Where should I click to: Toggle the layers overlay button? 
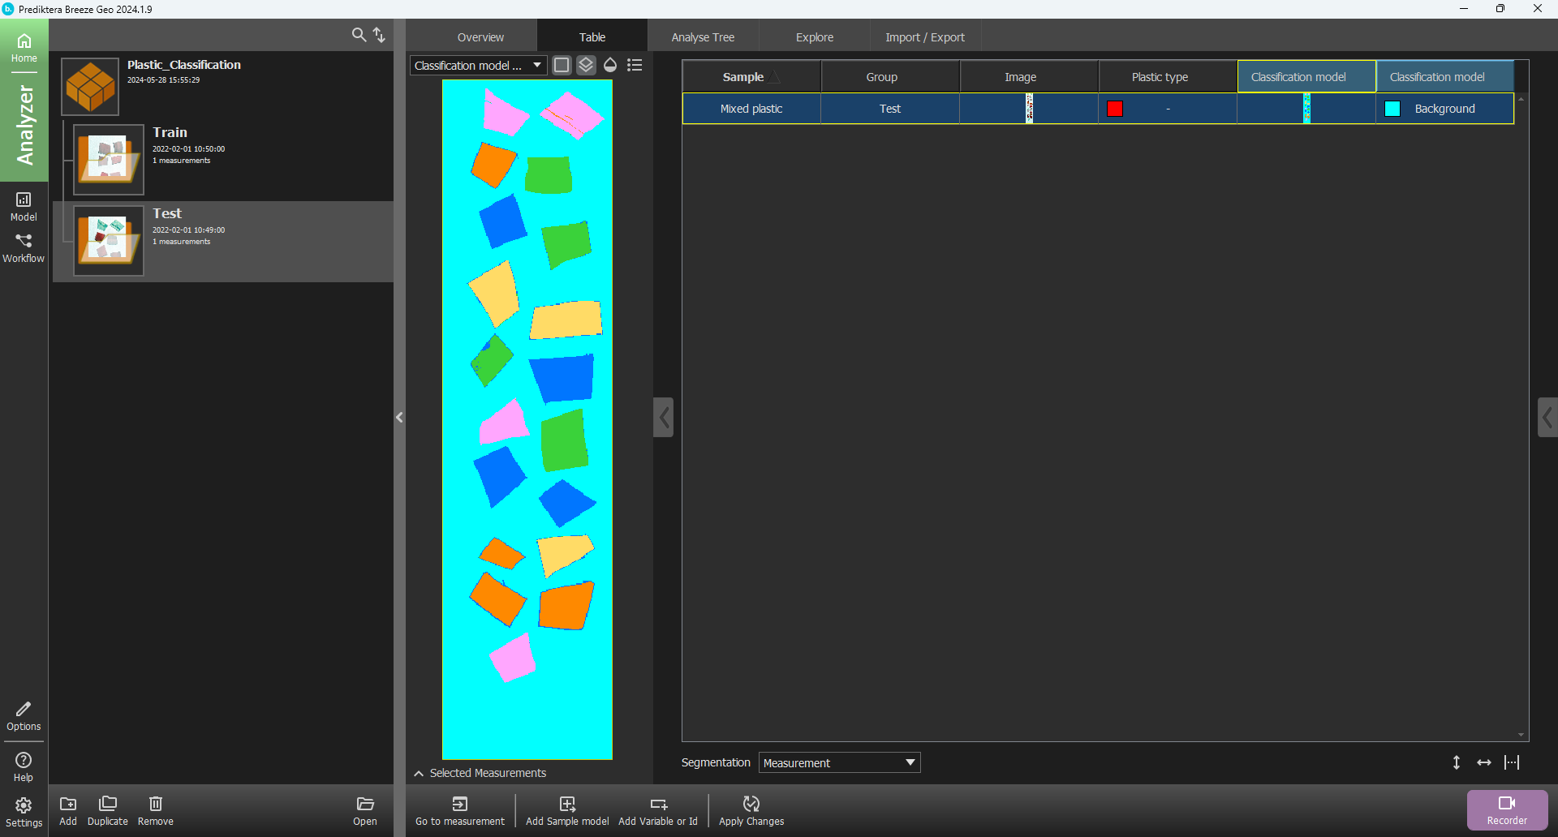(586, 65)
